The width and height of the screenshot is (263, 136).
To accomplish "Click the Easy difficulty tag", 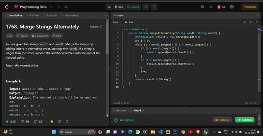I will (10, 36).
